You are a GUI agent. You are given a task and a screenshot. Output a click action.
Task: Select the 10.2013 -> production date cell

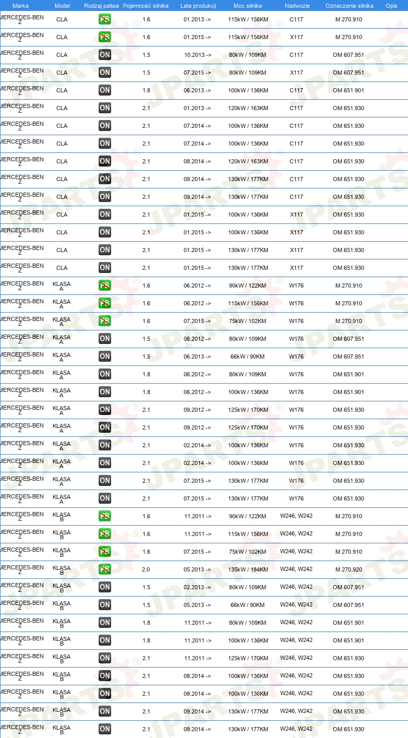(x=198, y=55)
